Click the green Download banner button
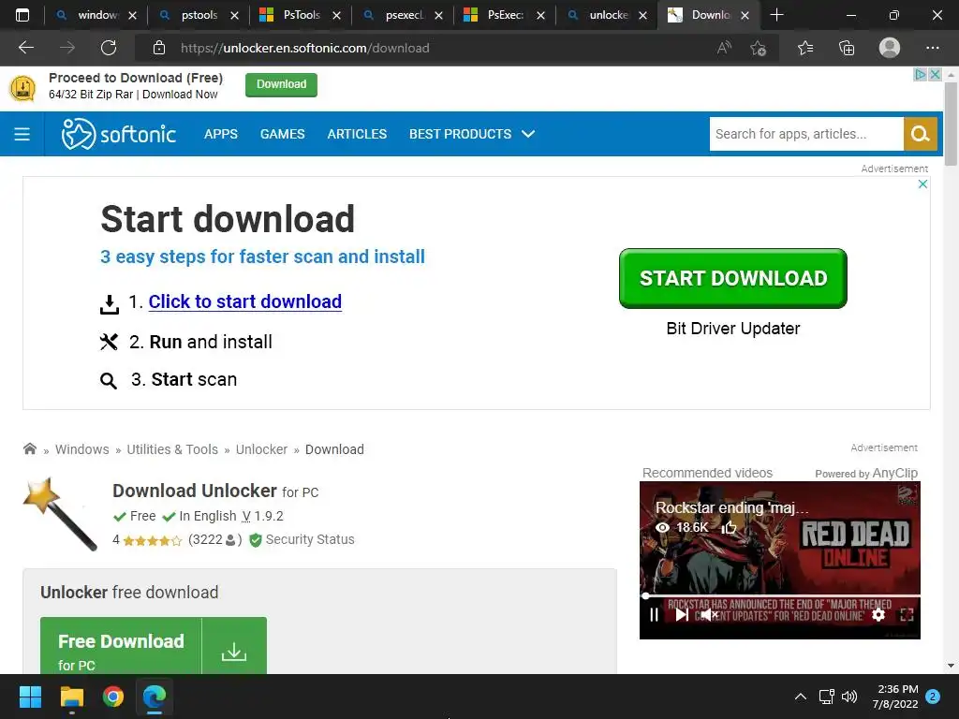 281,84
